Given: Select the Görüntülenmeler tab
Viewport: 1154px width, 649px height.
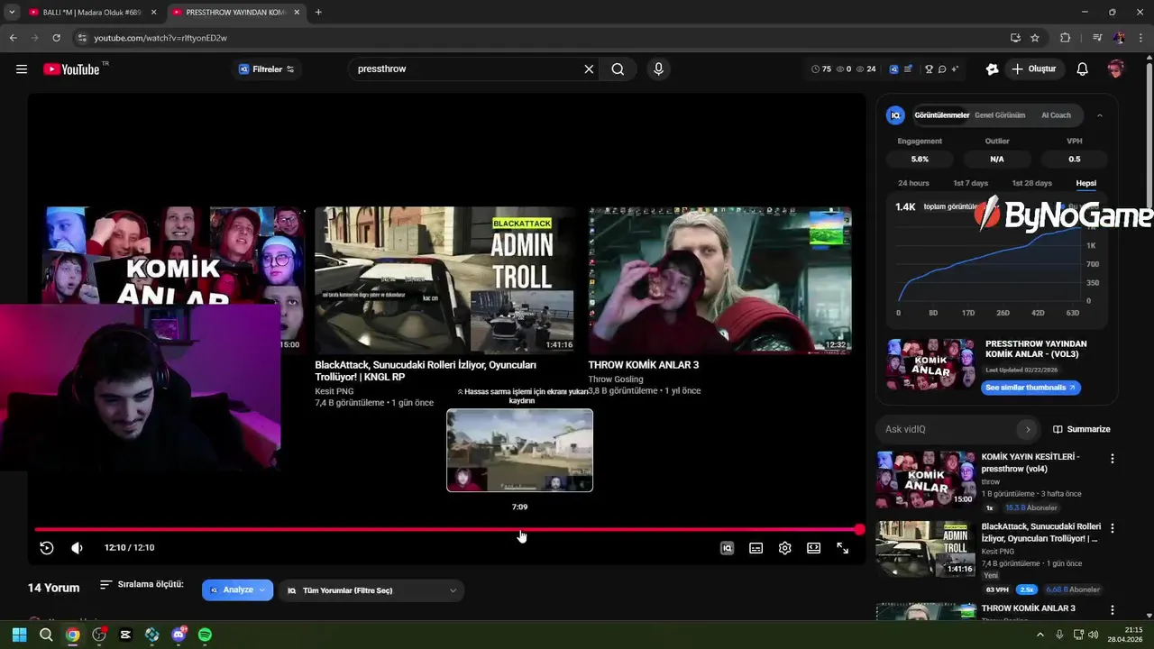Looking at the screenshot, I should pyautogui.click(x=941, y=115).
